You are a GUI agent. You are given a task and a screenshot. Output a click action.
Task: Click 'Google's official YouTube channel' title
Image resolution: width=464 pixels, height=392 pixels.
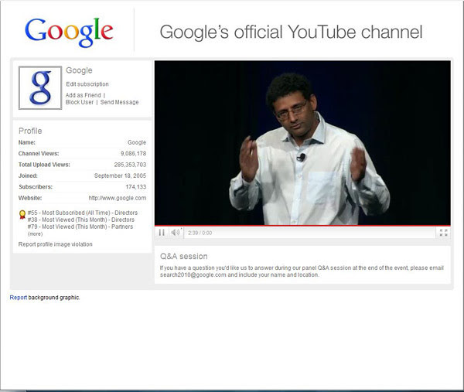point(292,32)
